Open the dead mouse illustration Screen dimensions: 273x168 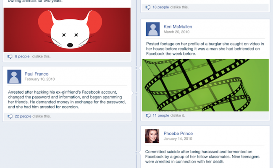click(67, 30)
